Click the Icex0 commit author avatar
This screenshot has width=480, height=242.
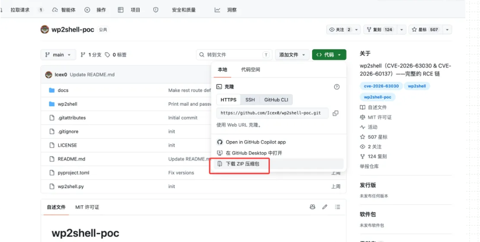coord(48,74)
